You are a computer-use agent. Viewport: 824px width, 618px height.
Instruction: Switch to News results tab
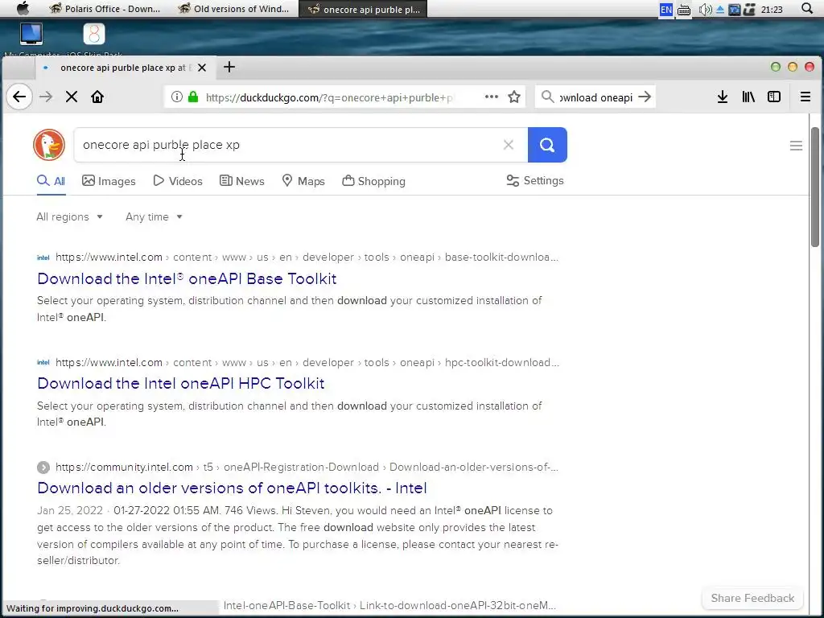(x=241, y=181)
